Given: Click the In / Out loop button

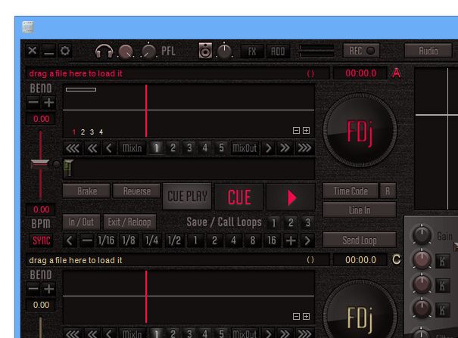Looking at the screenshot, I should (81, 222).
